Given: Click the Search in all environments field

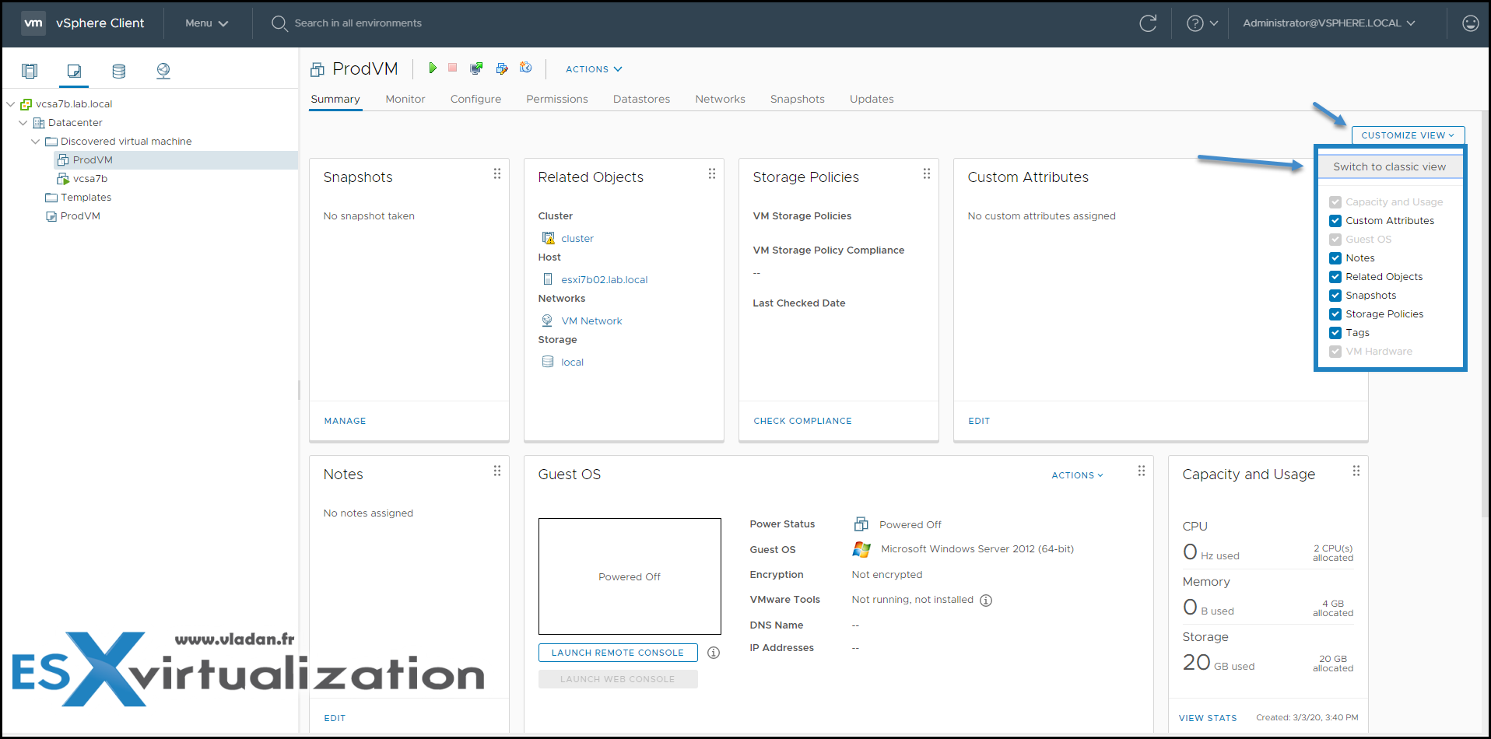Looking at the screenshot, I should point(358,23).
